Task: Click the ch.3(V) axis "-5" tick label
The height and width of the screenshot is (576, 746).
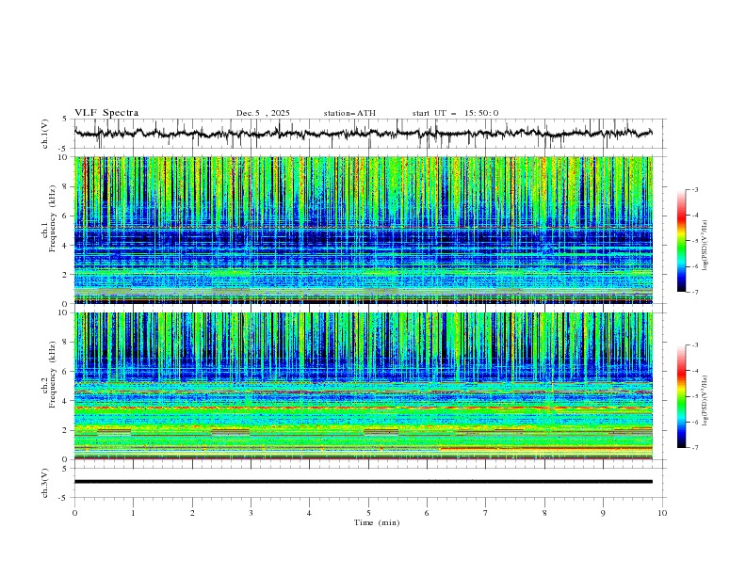Action: [x=64, y=498]
